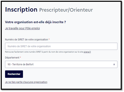Open 'Je ne fais partie d'aucune organisation' link
The width and height of the screenshot is (124, 92).
(26, 82)
